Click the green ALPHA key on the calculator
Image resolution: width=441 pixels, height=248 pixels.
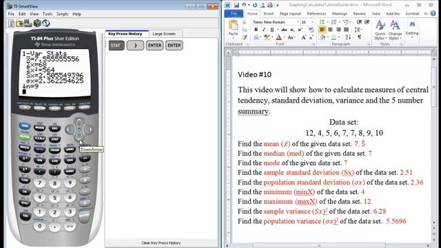(x=25, y=136)
